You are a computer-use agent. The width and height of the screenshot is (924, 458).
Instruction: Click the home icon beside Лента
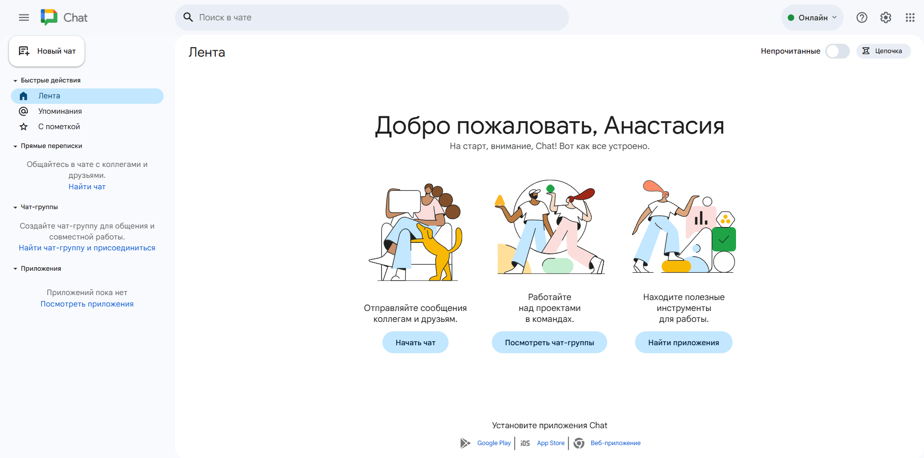pos(23,96)
